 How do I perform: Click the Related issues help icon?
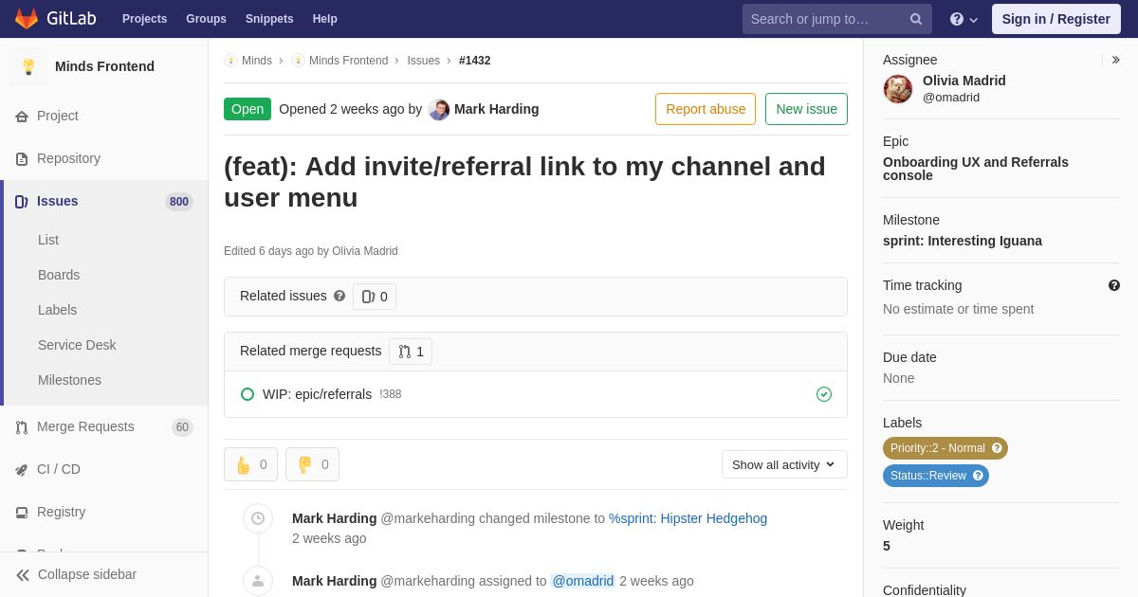click(x=340, y=296)
